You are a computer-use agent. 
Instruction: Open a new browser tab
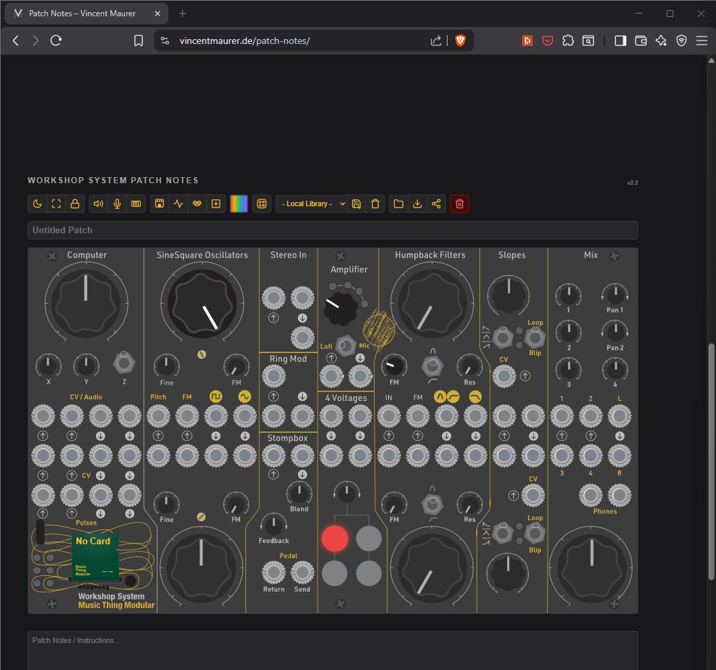(x=183, y=14)
